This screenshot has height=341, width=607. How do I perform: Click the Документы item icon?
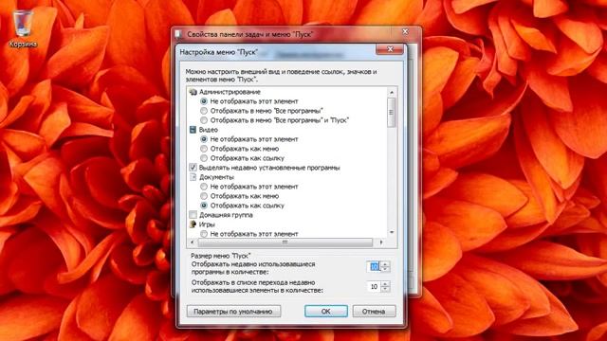click(193, 177)
